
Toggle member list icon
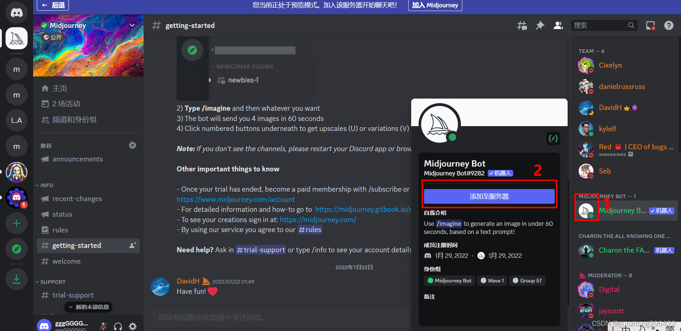558,25
